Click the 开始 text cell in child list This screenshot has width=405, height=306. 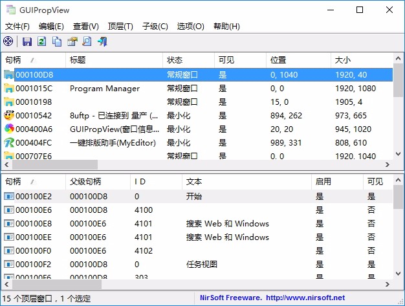pyautogui.click(x=194, y=196)
